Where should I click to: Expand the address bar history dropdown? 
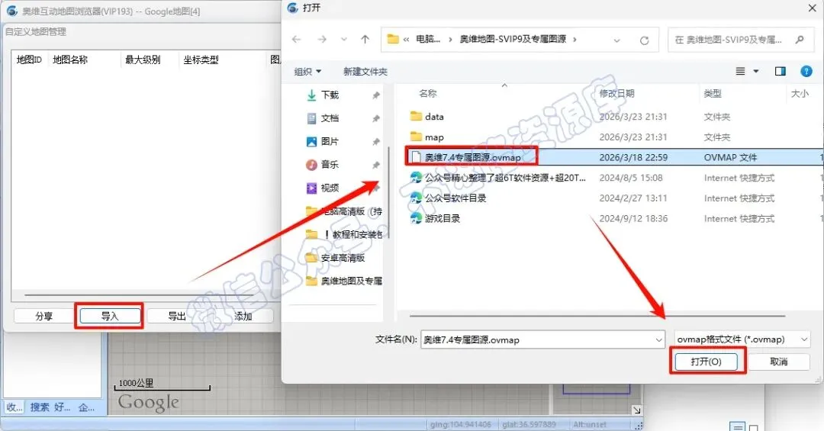click(x=617, y=40)
